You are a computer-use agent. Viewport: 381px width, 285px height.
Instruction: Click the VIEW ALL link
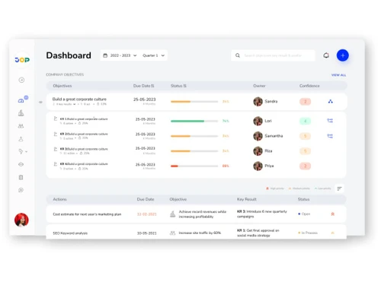point(338,75)
